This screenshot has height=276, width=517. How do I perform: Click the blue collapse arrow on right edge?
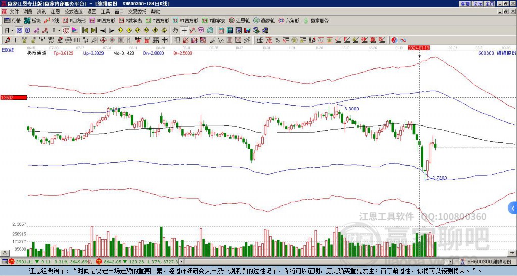coord(513,208)
